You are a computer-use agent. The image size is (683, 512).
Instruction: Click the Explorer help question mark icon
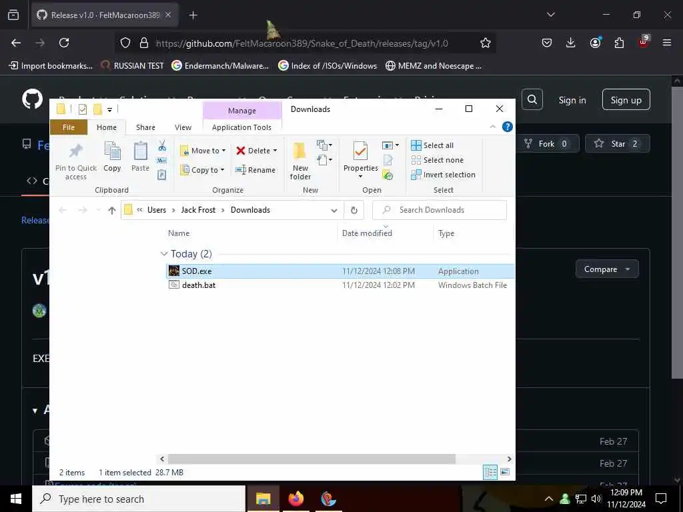(x=507, y=127)
